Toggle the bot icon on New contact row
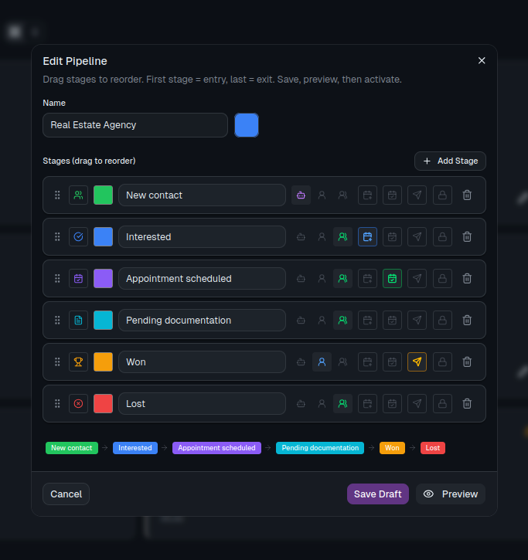This screenshot has height=560, width=528. pos(301,195)
